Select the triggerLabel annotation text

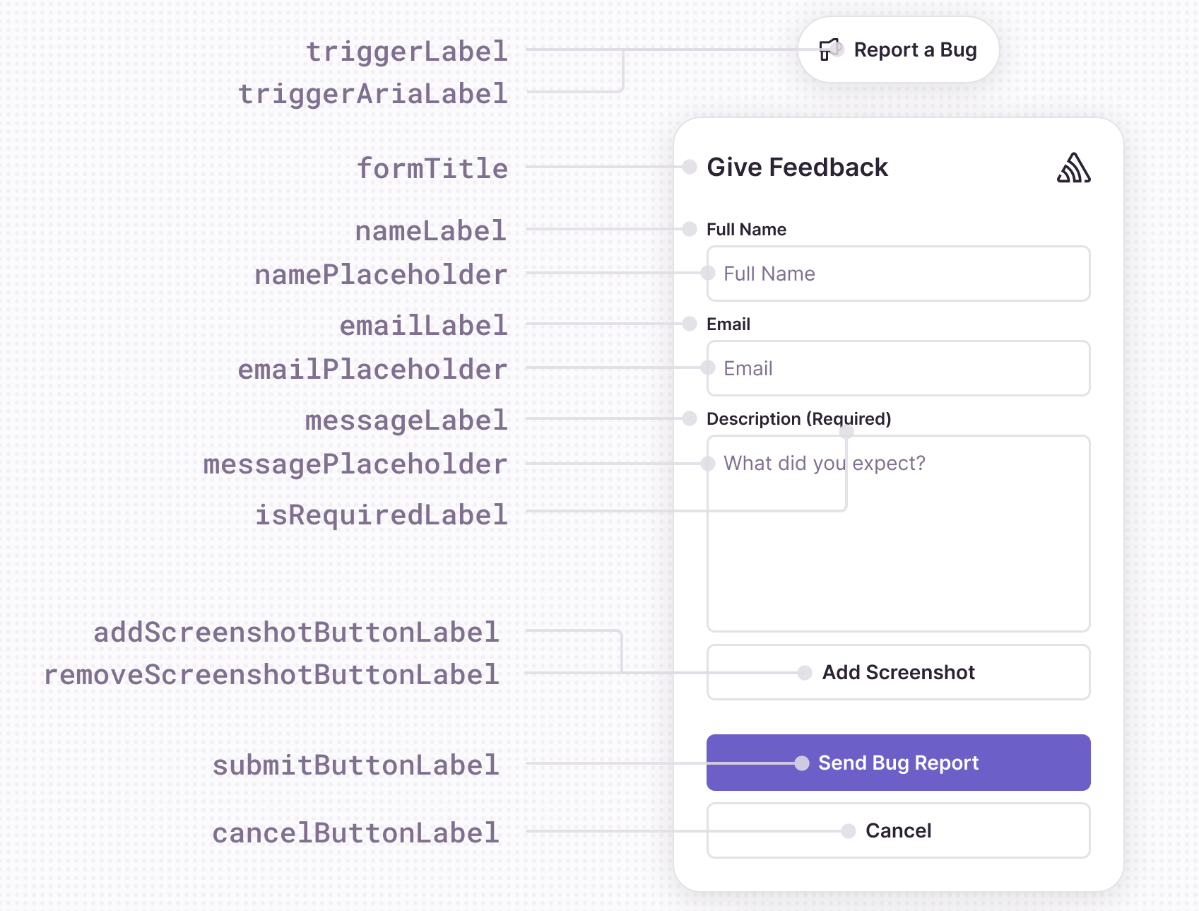click(x=406, y=51)
